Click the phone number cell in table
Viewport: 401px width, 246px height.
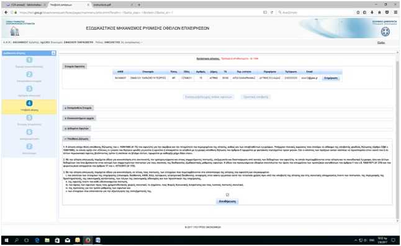tap(291, 78)
